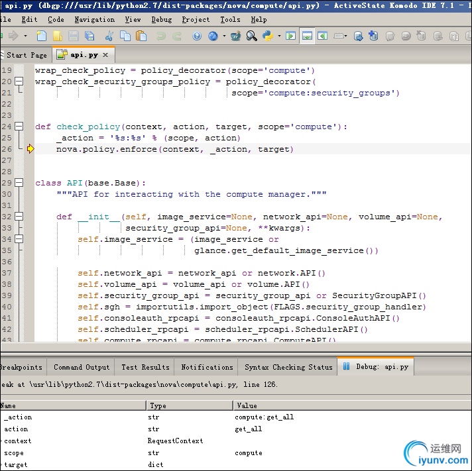
Task: Close the api.py editor tab
Action: click(105, 55)
